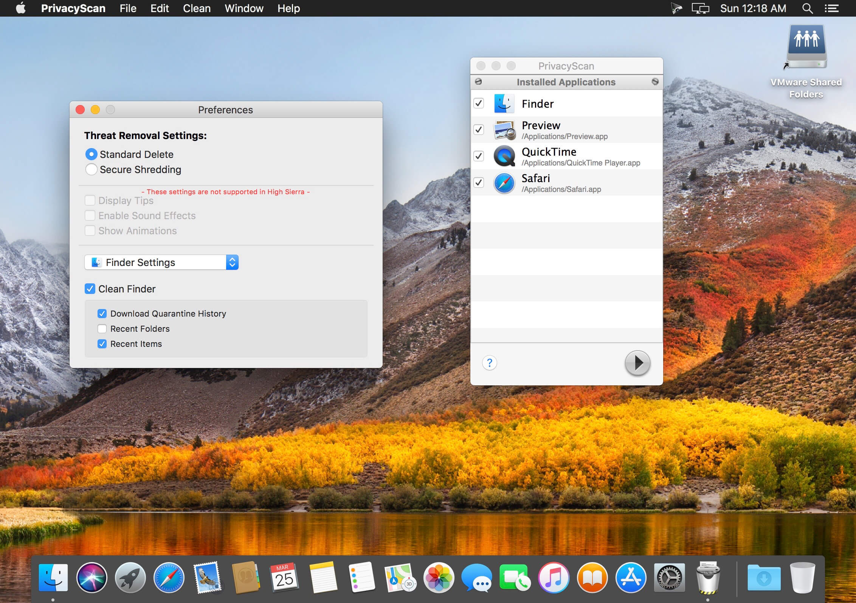The image size is (856, 603).
Task: Open Notification Center from the menu bar
Action: coord(831,8)
